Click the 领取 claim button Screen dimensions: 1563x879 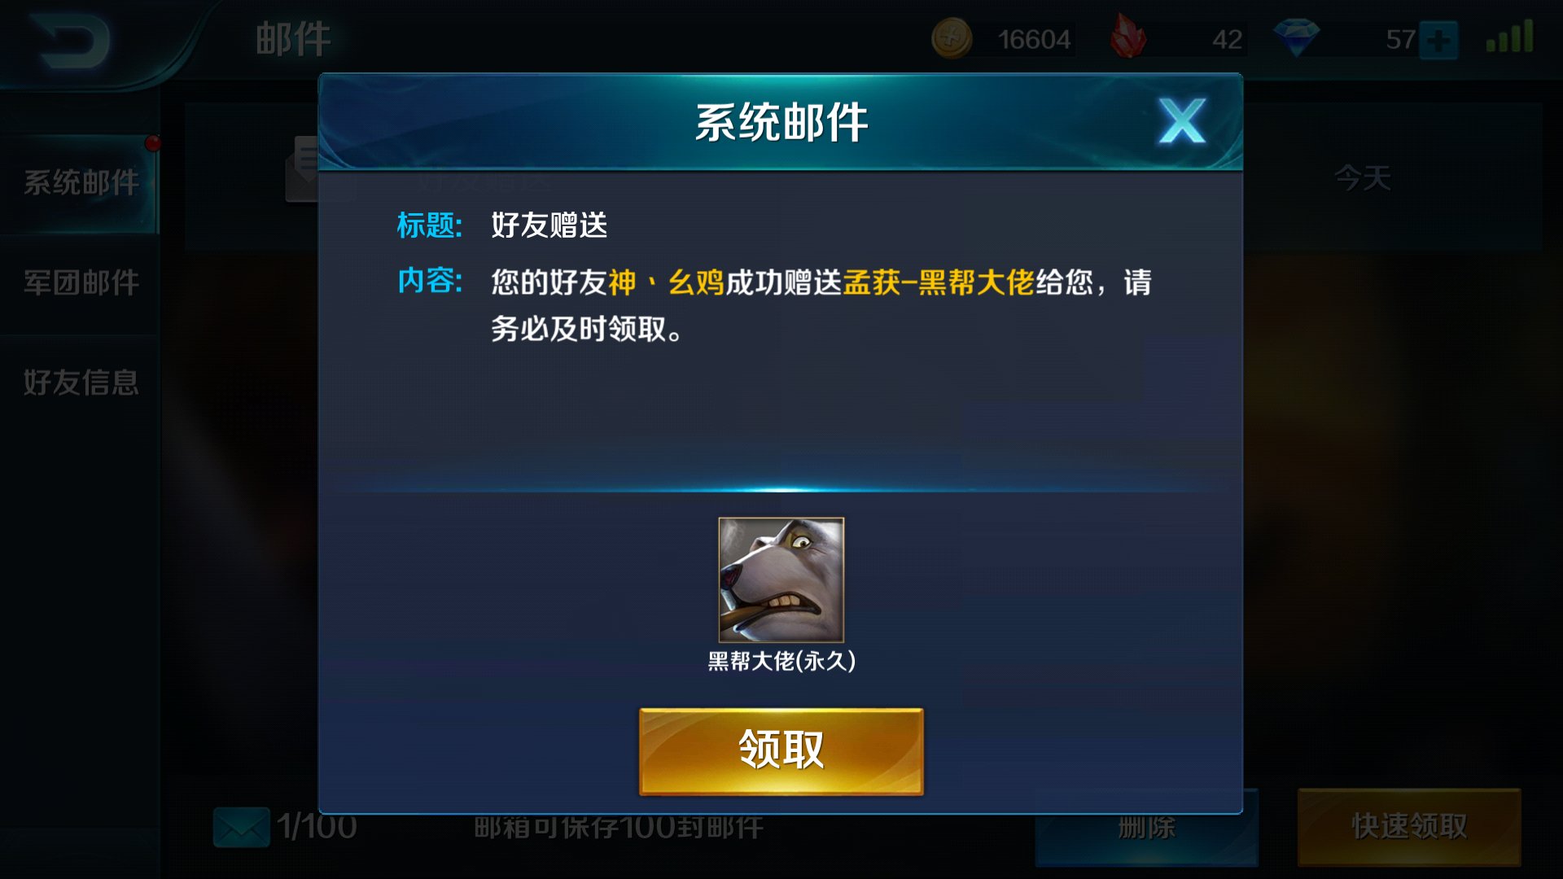point(781,751)
